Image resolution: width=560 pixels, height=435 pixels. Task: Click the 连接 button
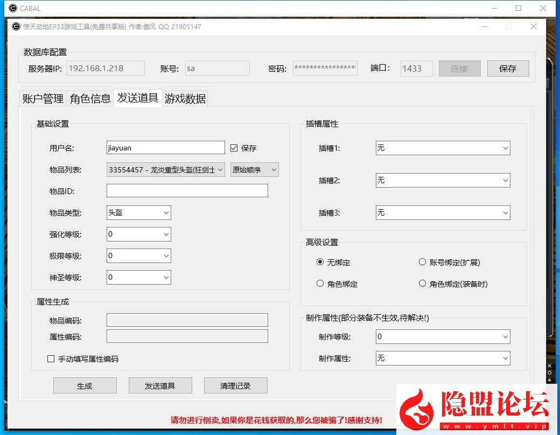460,68
